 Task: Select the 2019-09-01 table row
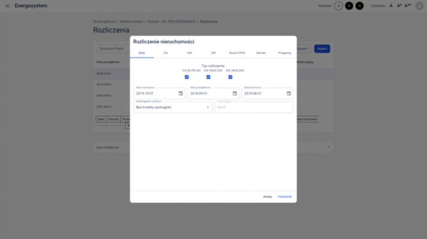(x=111, y=85)
